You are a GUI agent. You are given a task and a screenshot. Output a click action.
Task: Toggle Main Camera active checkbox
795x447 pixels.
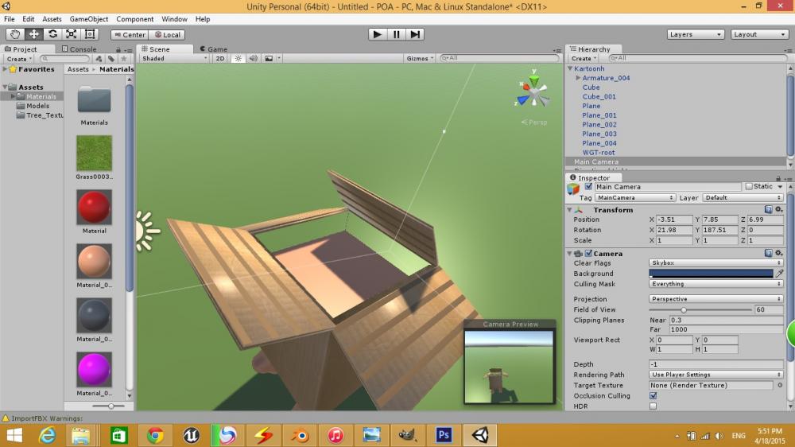point(588,187)
